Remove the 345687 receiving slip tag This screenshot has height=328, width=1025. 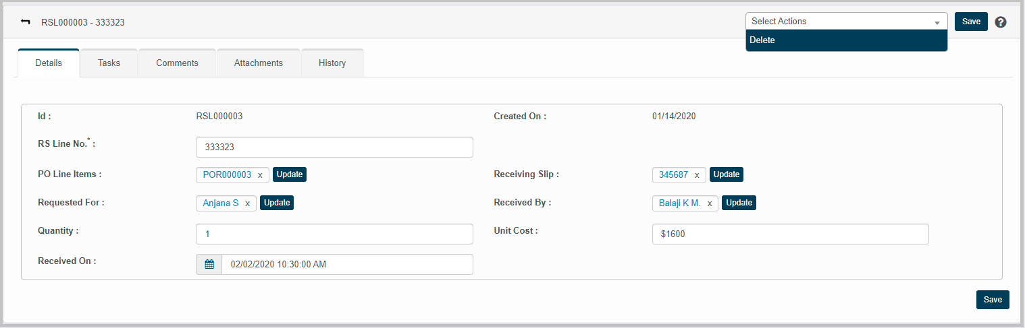[x=697, y=175]
